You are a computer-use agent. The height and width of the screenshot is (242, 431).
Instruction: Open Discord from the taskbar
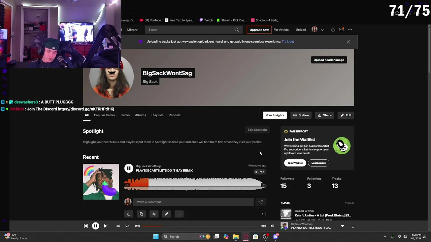point(275,237)
